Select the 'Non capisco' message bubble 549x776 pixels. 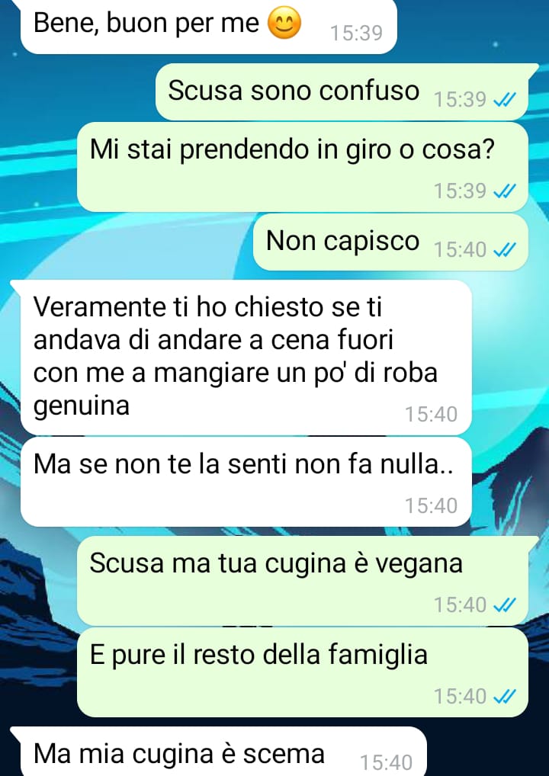390,242
